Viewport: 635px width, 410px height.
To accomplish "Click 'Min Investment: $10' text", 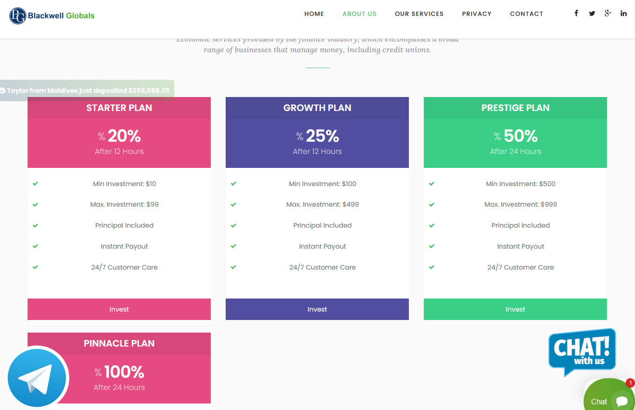I will (x=124, y=184).
